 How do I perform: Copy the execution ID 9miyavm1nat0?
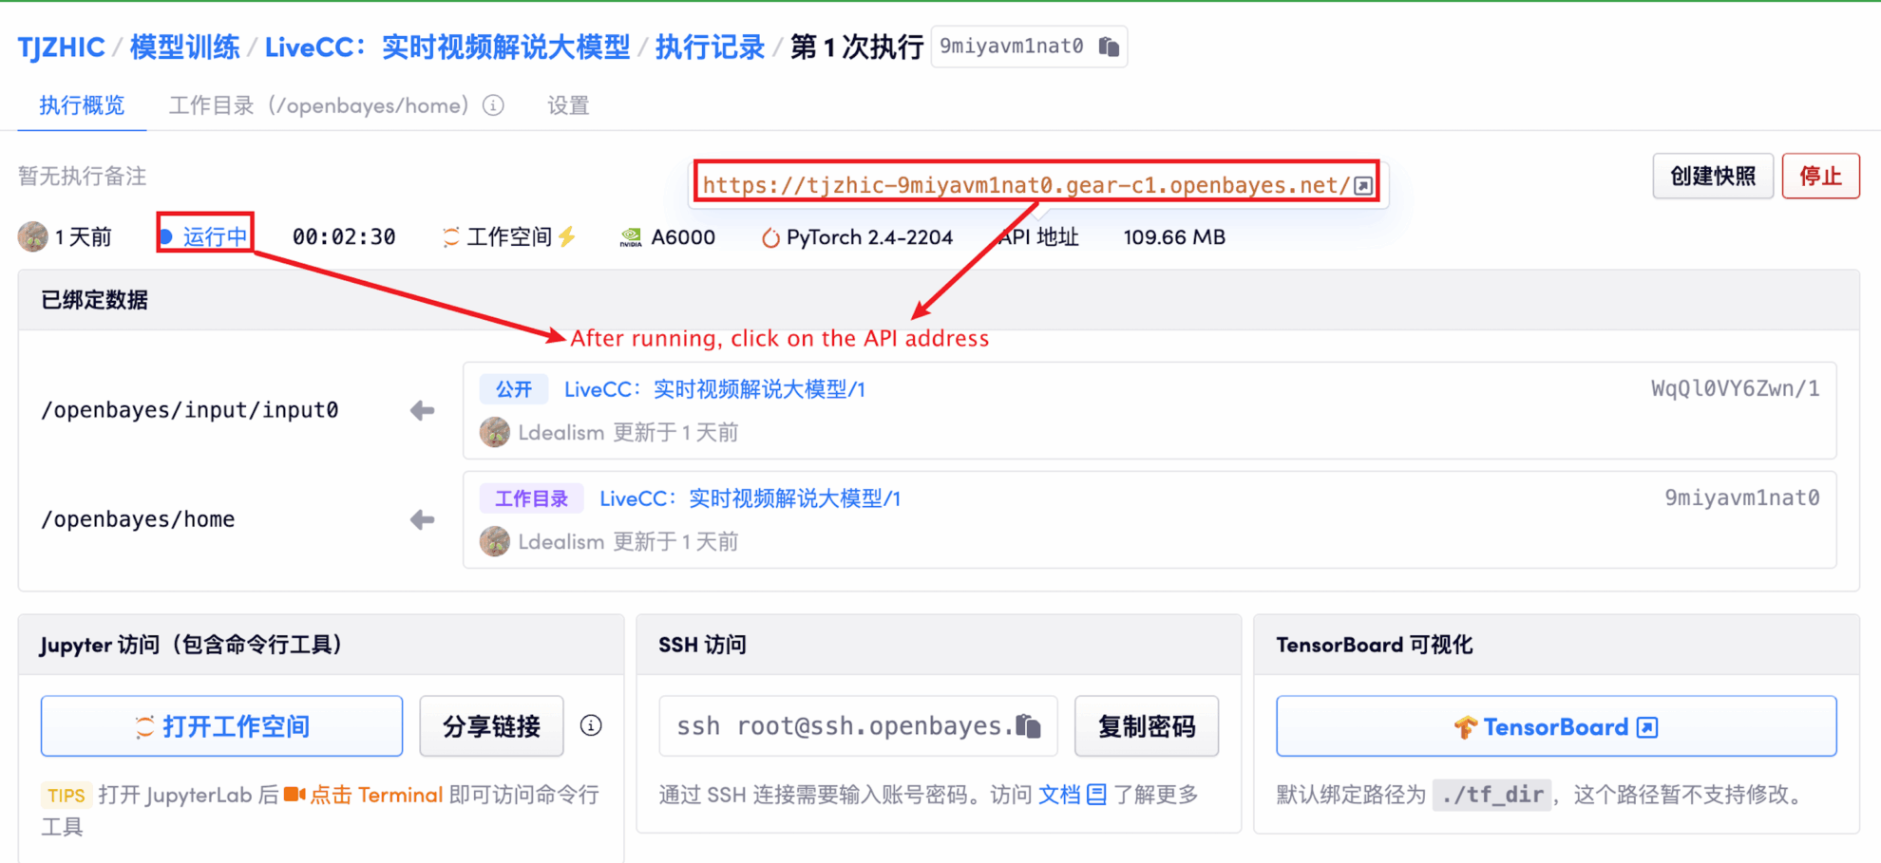(x=1108, y=47)
